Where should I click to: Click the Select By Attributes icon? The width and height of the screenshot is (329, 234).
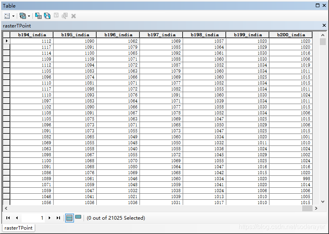38,16
